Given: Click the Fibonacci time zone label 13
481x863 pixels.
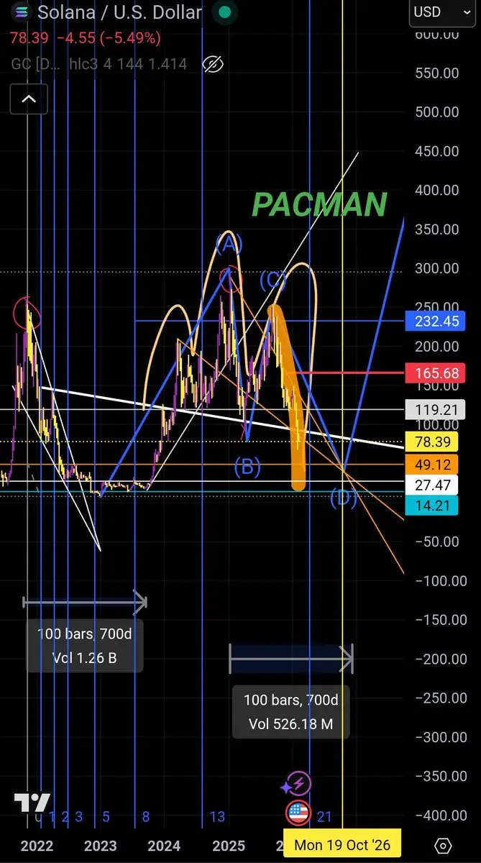Looking at the screenshot, I should point(217,816).
